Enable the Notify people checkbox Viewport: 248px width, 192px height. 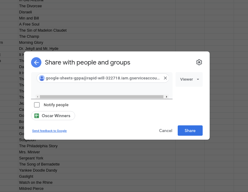pyautogui.click(x=37, y=105)
